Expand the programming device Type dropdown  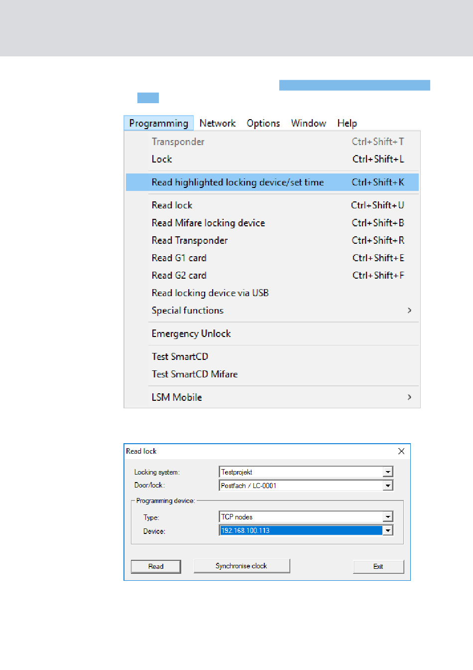[388, 517]
